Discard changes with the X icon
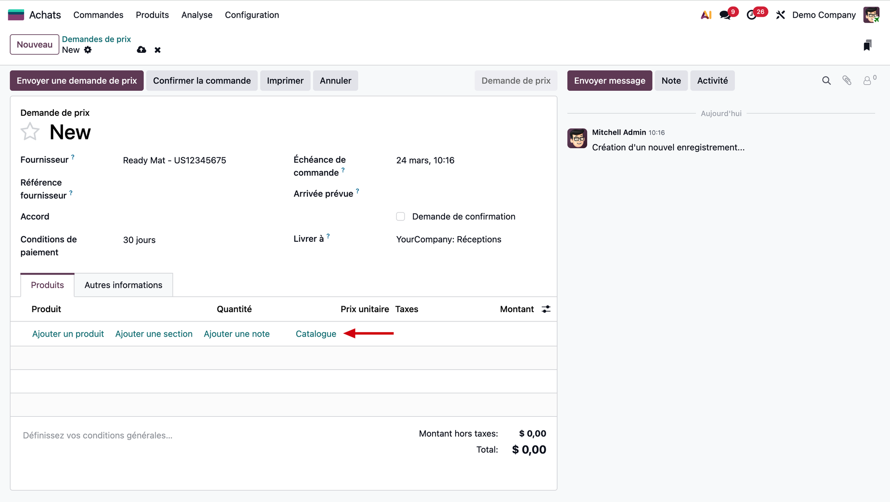 [158, 50]
